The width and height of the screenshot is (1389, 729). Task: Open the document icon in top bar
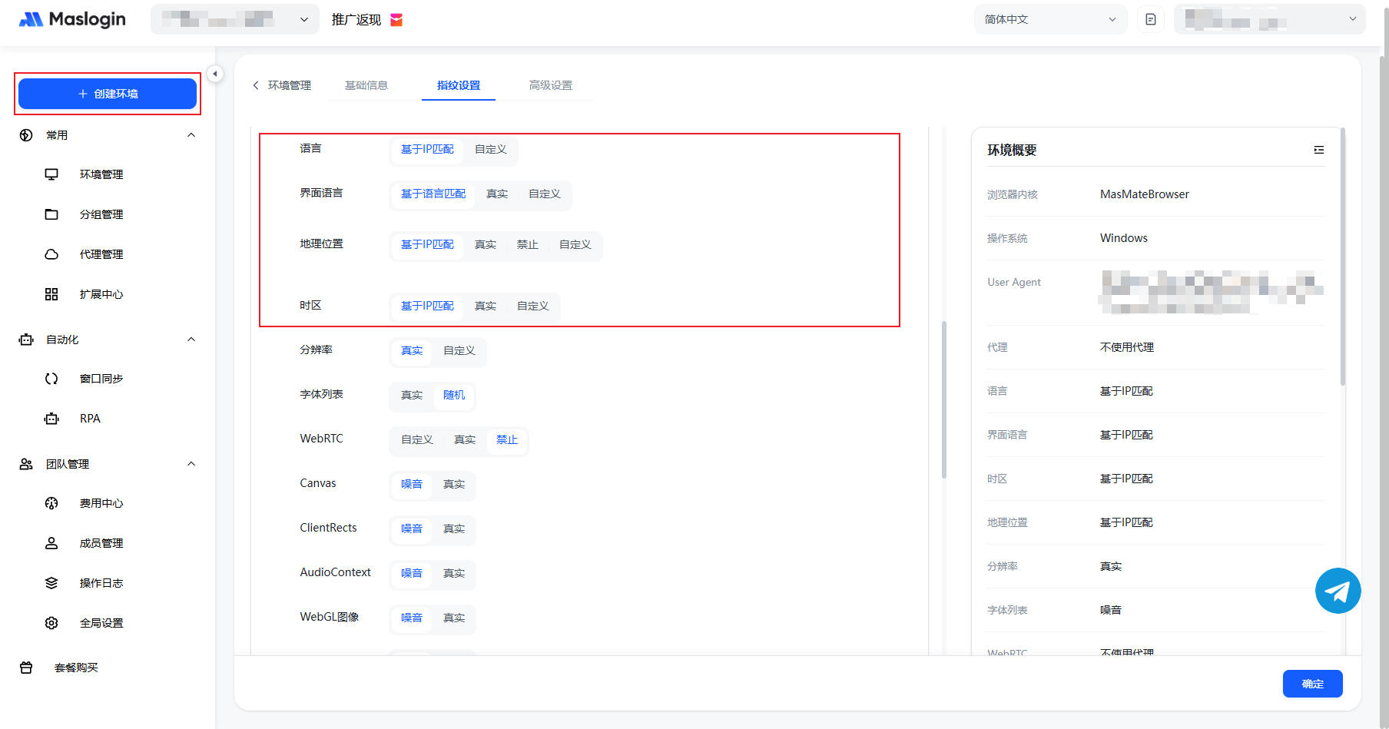click(1150, 19)
